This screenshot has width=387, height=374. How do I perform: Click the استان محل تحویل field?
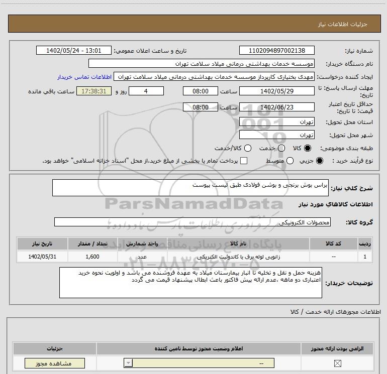276,122
